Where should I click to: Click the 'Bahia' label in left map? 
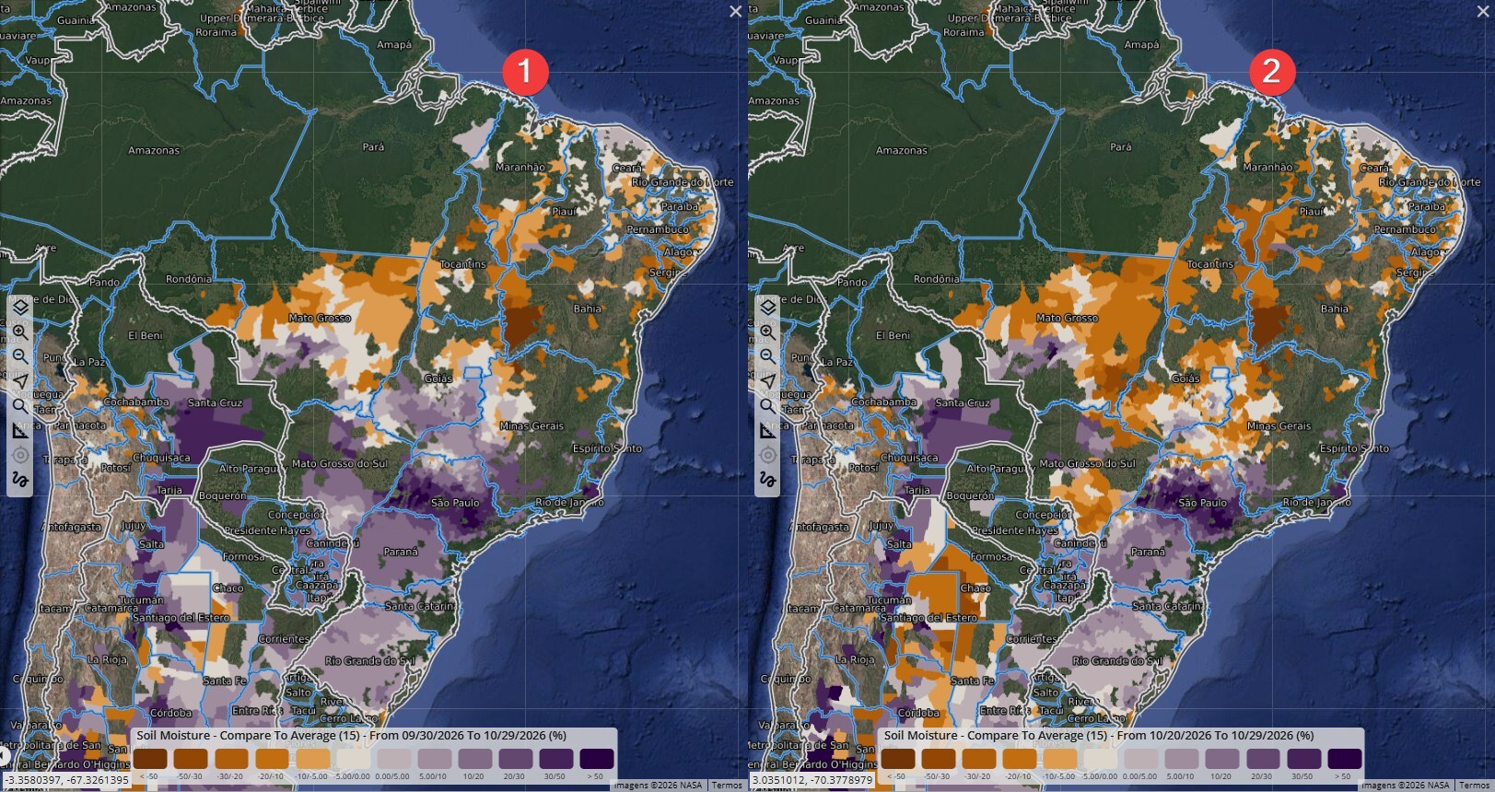(x=587, y=309)
